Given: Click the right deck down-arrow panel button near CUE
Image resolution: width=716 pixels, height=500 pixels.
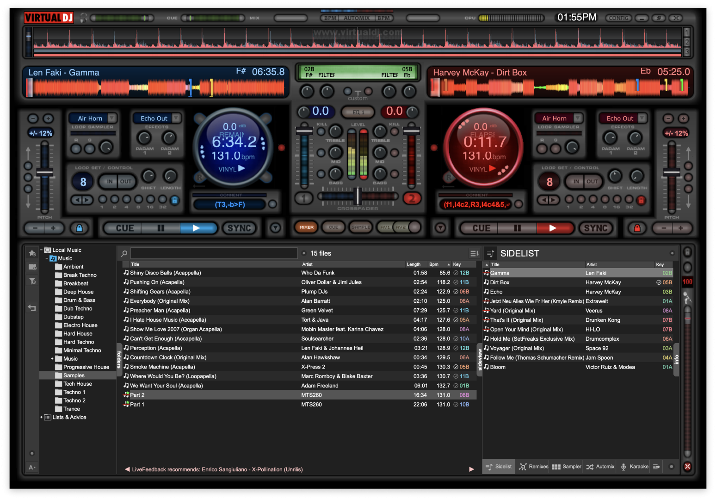Looking at the screenshot, I should 440,228.
